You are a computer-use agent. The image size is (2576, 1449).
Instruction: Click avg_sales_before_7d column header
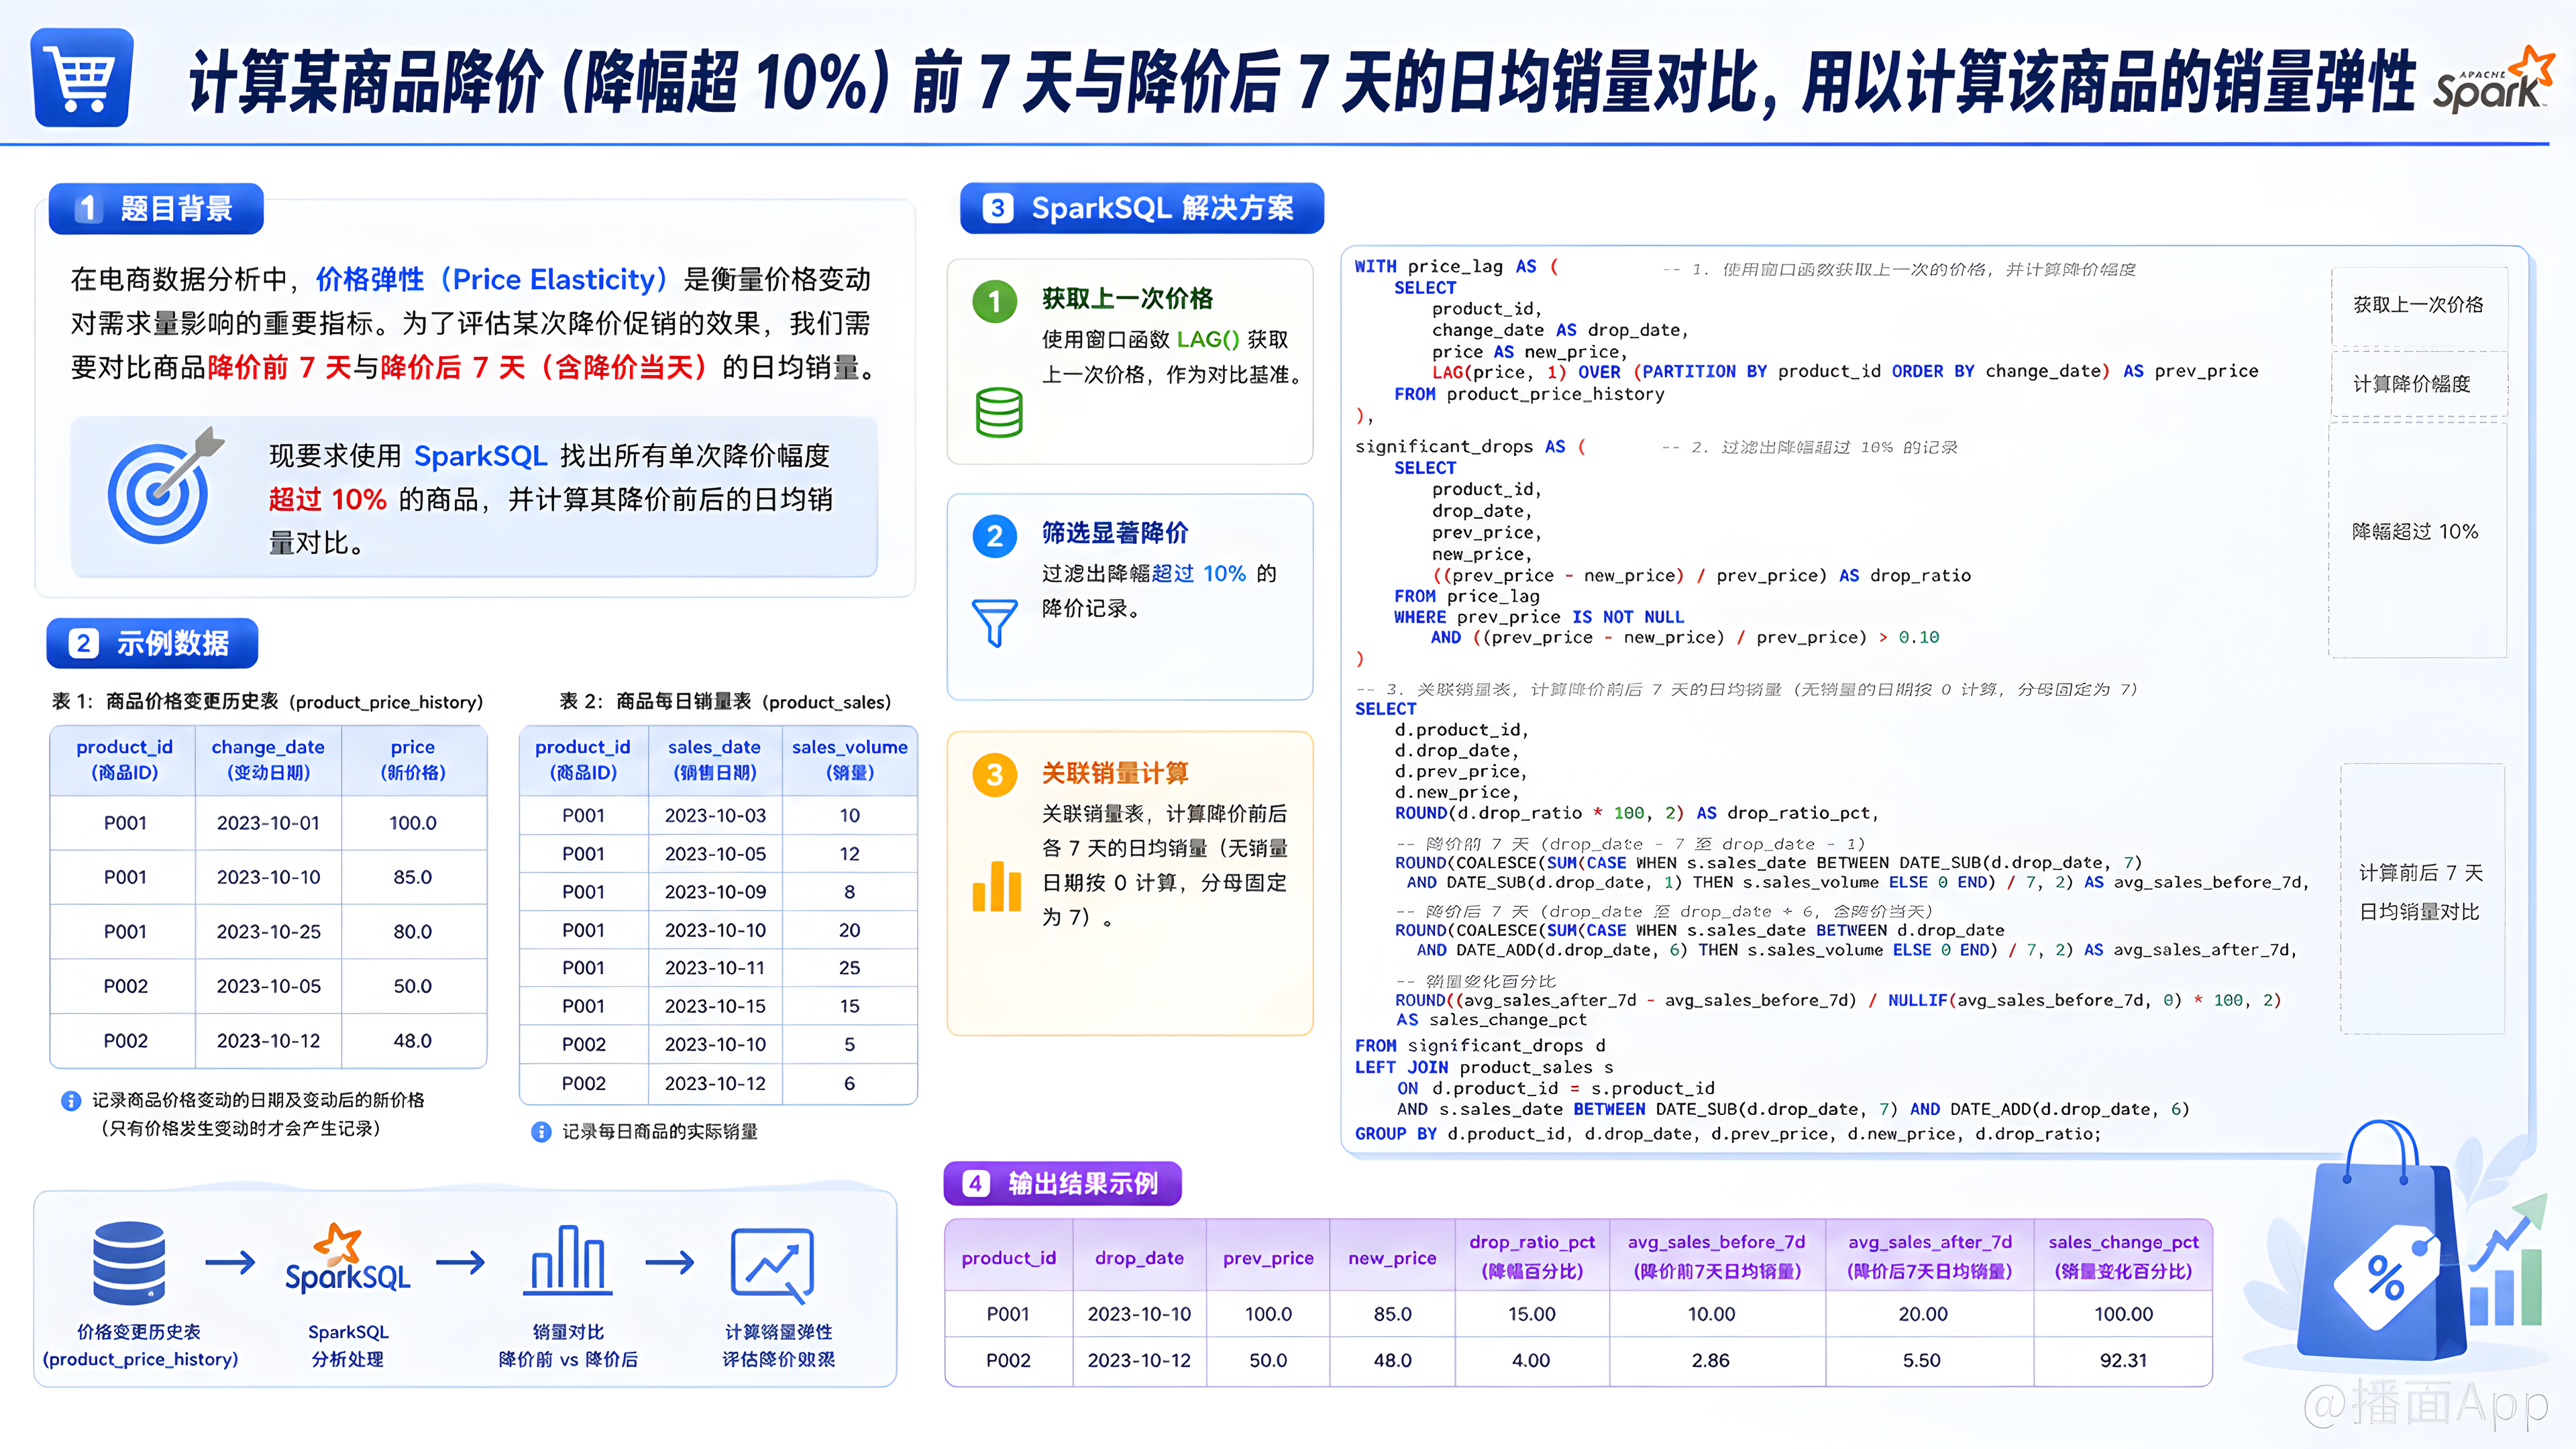tap(1716, 1256)
